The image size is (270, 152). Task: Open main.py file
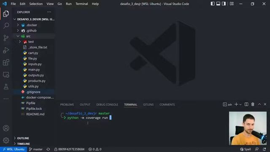34,70
